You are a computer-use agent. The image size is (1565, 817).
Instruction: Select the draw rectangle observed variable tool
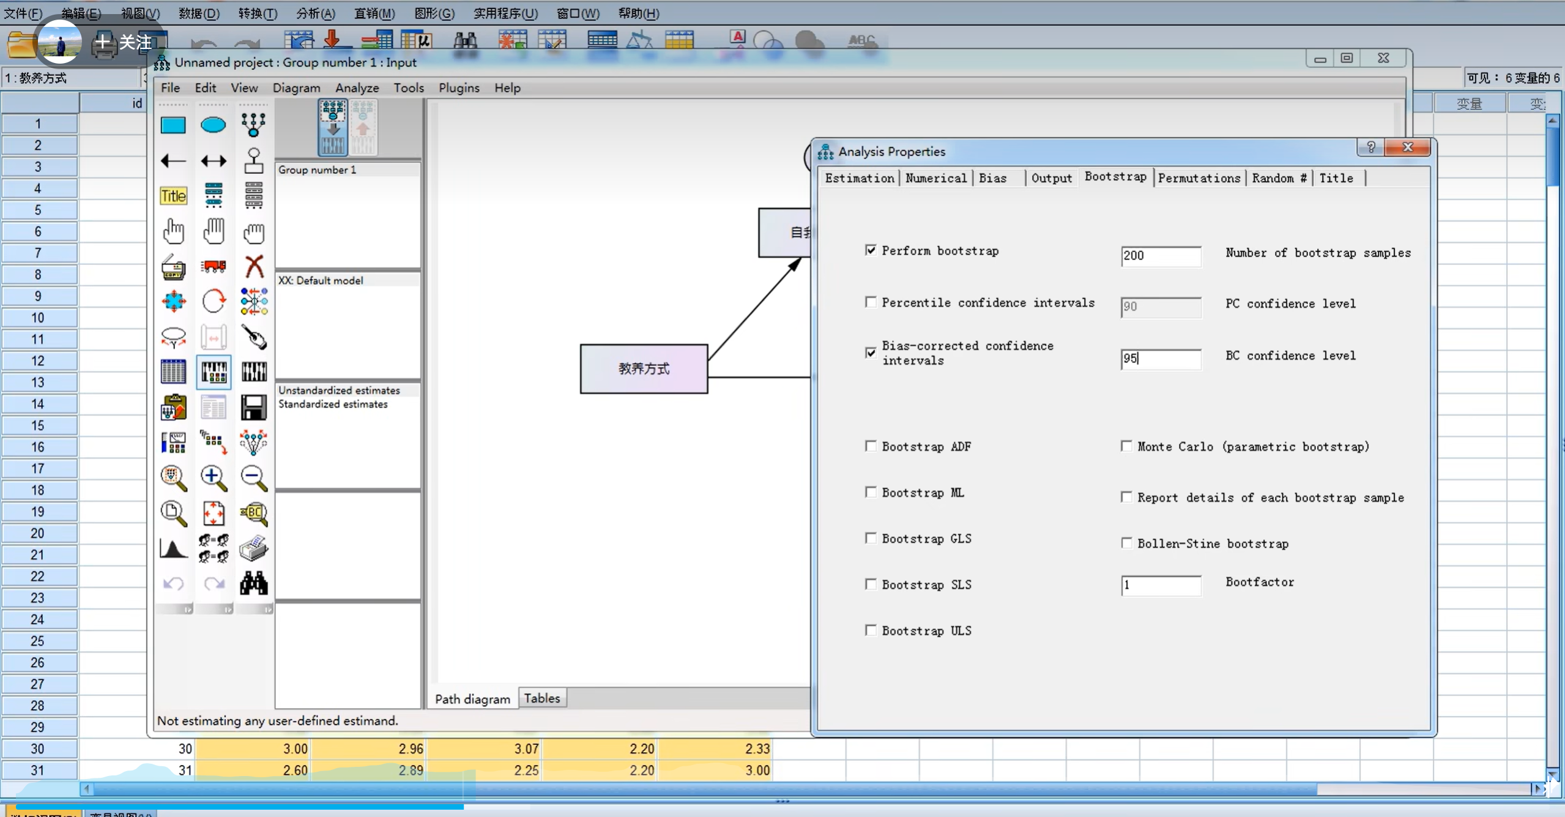(173, 125)
